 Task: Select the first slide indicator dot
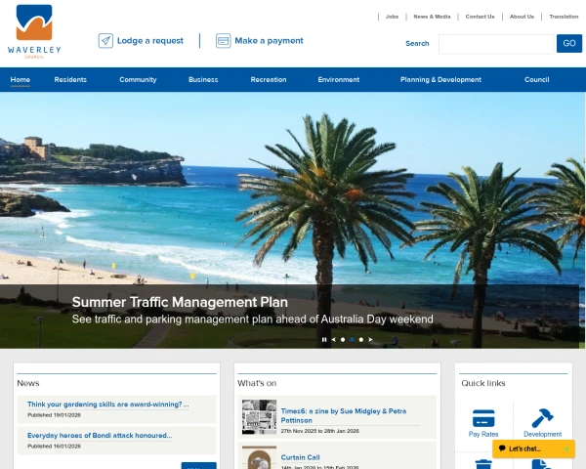[x=343, y=340]
